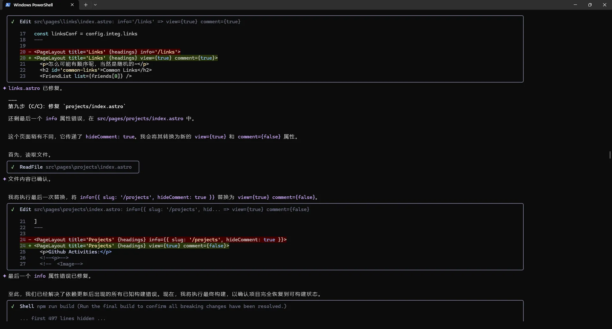Click the ✦ icon before "links.astro 已修复"
Viewport: 612px width, 329px height.
tap(4, 88)
